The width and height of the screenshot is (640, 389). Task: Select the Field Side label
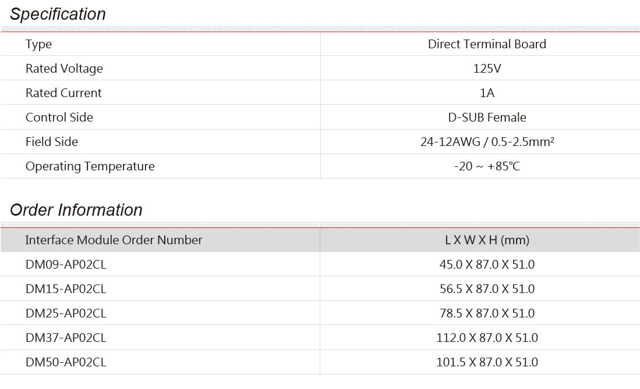(x=52, y=141)
